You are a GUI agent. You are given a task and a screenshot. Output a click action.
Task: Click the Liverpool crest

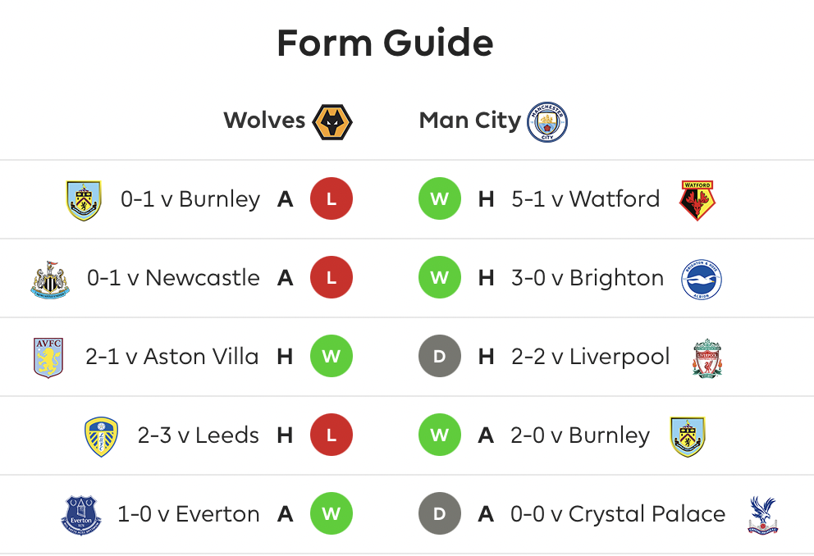tap(707, 358)
